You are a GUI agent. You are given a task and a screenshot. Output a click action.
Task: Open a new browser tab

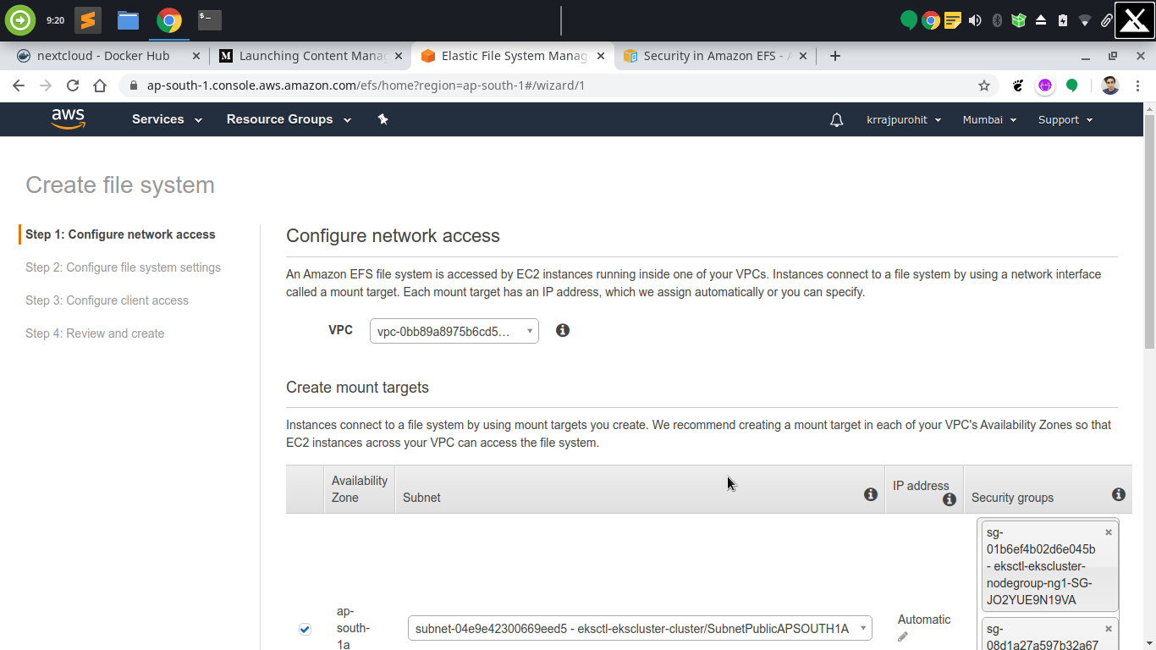[x=835, y=56]
